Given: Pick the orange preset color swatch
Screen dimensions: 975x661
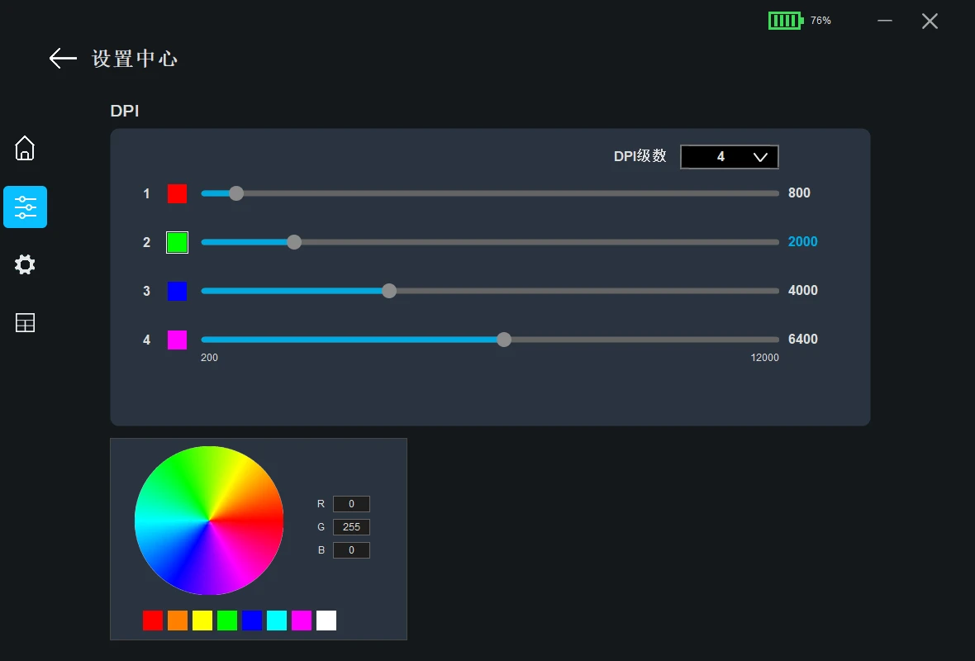Looking at the screenshot, I should (x=178, y=621).
